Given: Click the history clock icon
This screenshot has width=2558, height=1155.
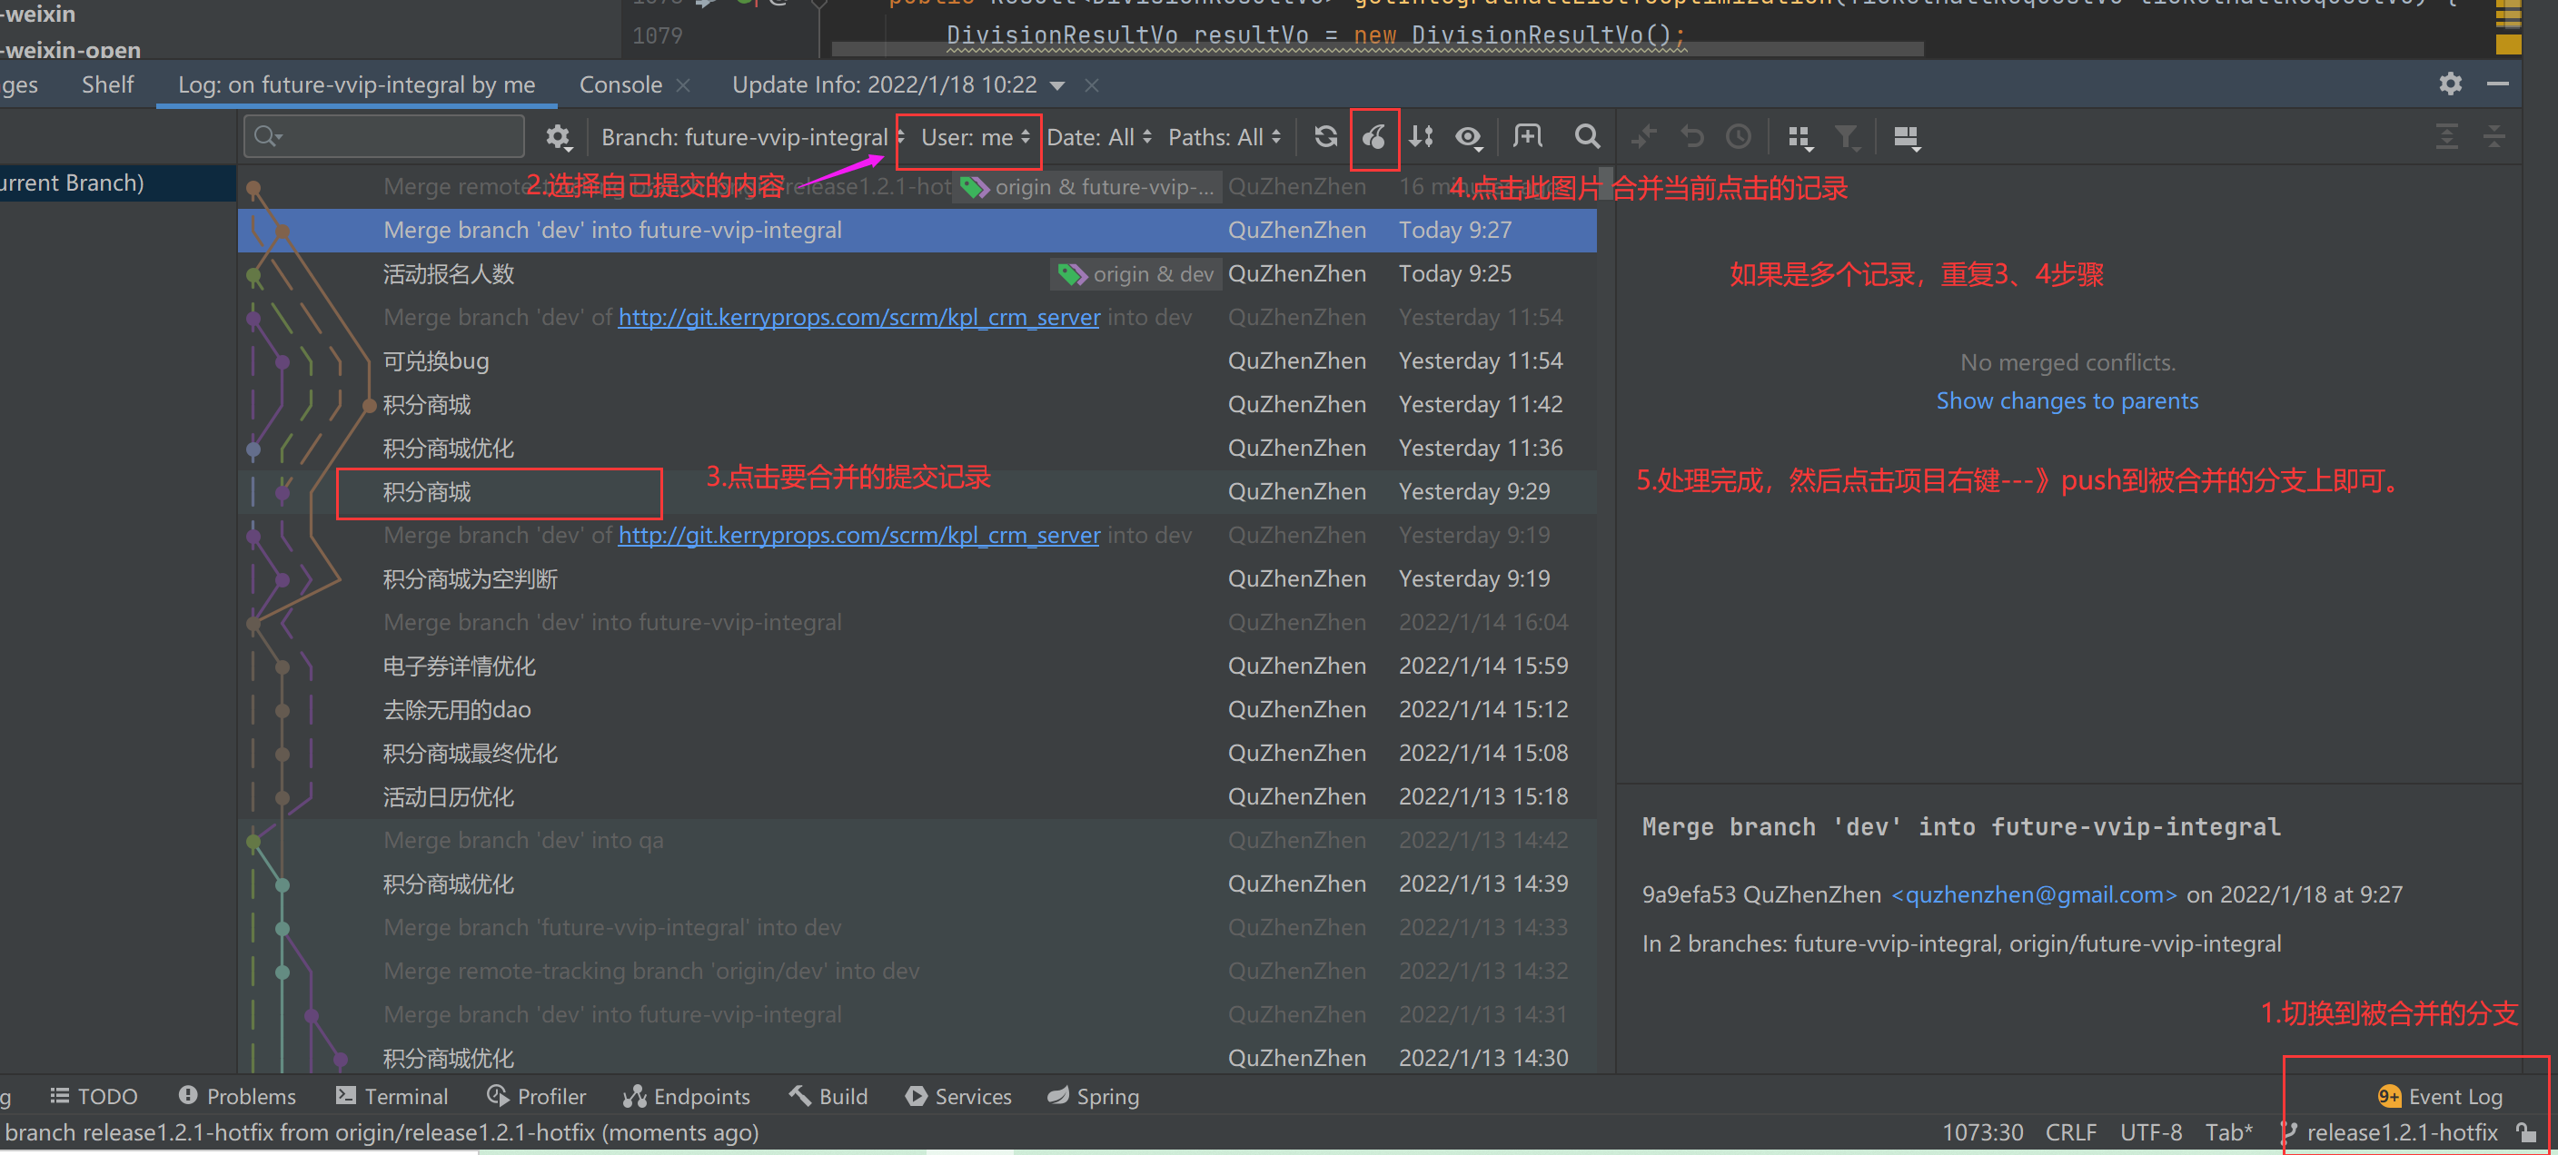Looking at the screenshot, I should [x=1739, y=137].
